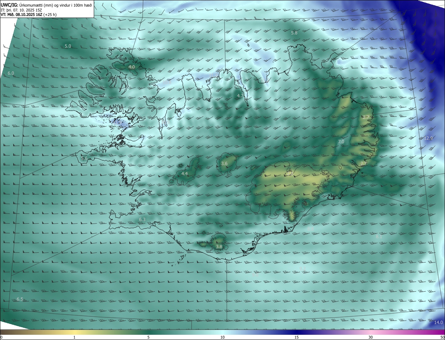The image size is (445, 340).
Task: Click the 4.0 value label in the Westfjords
Action: pos(132,67)
